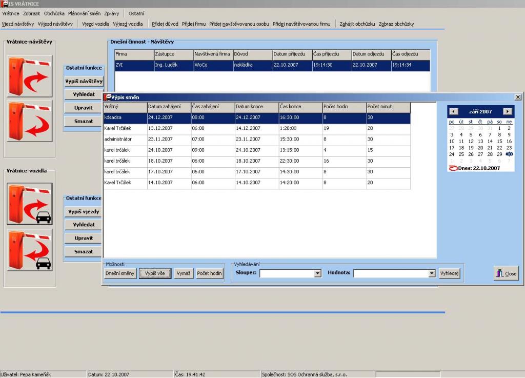Expand the Hodnota combo box
The height and width of the screenshot is (378, 525).
coord(431,274)
